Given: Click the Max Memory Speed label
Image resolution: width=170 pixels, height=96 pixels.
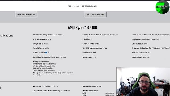Looking at the screenshot, I should coord(90,91).
